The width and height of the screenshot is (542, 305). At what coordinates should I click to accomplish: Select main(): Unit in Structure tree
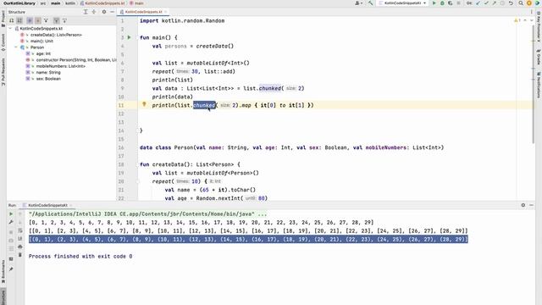[41, 42]
